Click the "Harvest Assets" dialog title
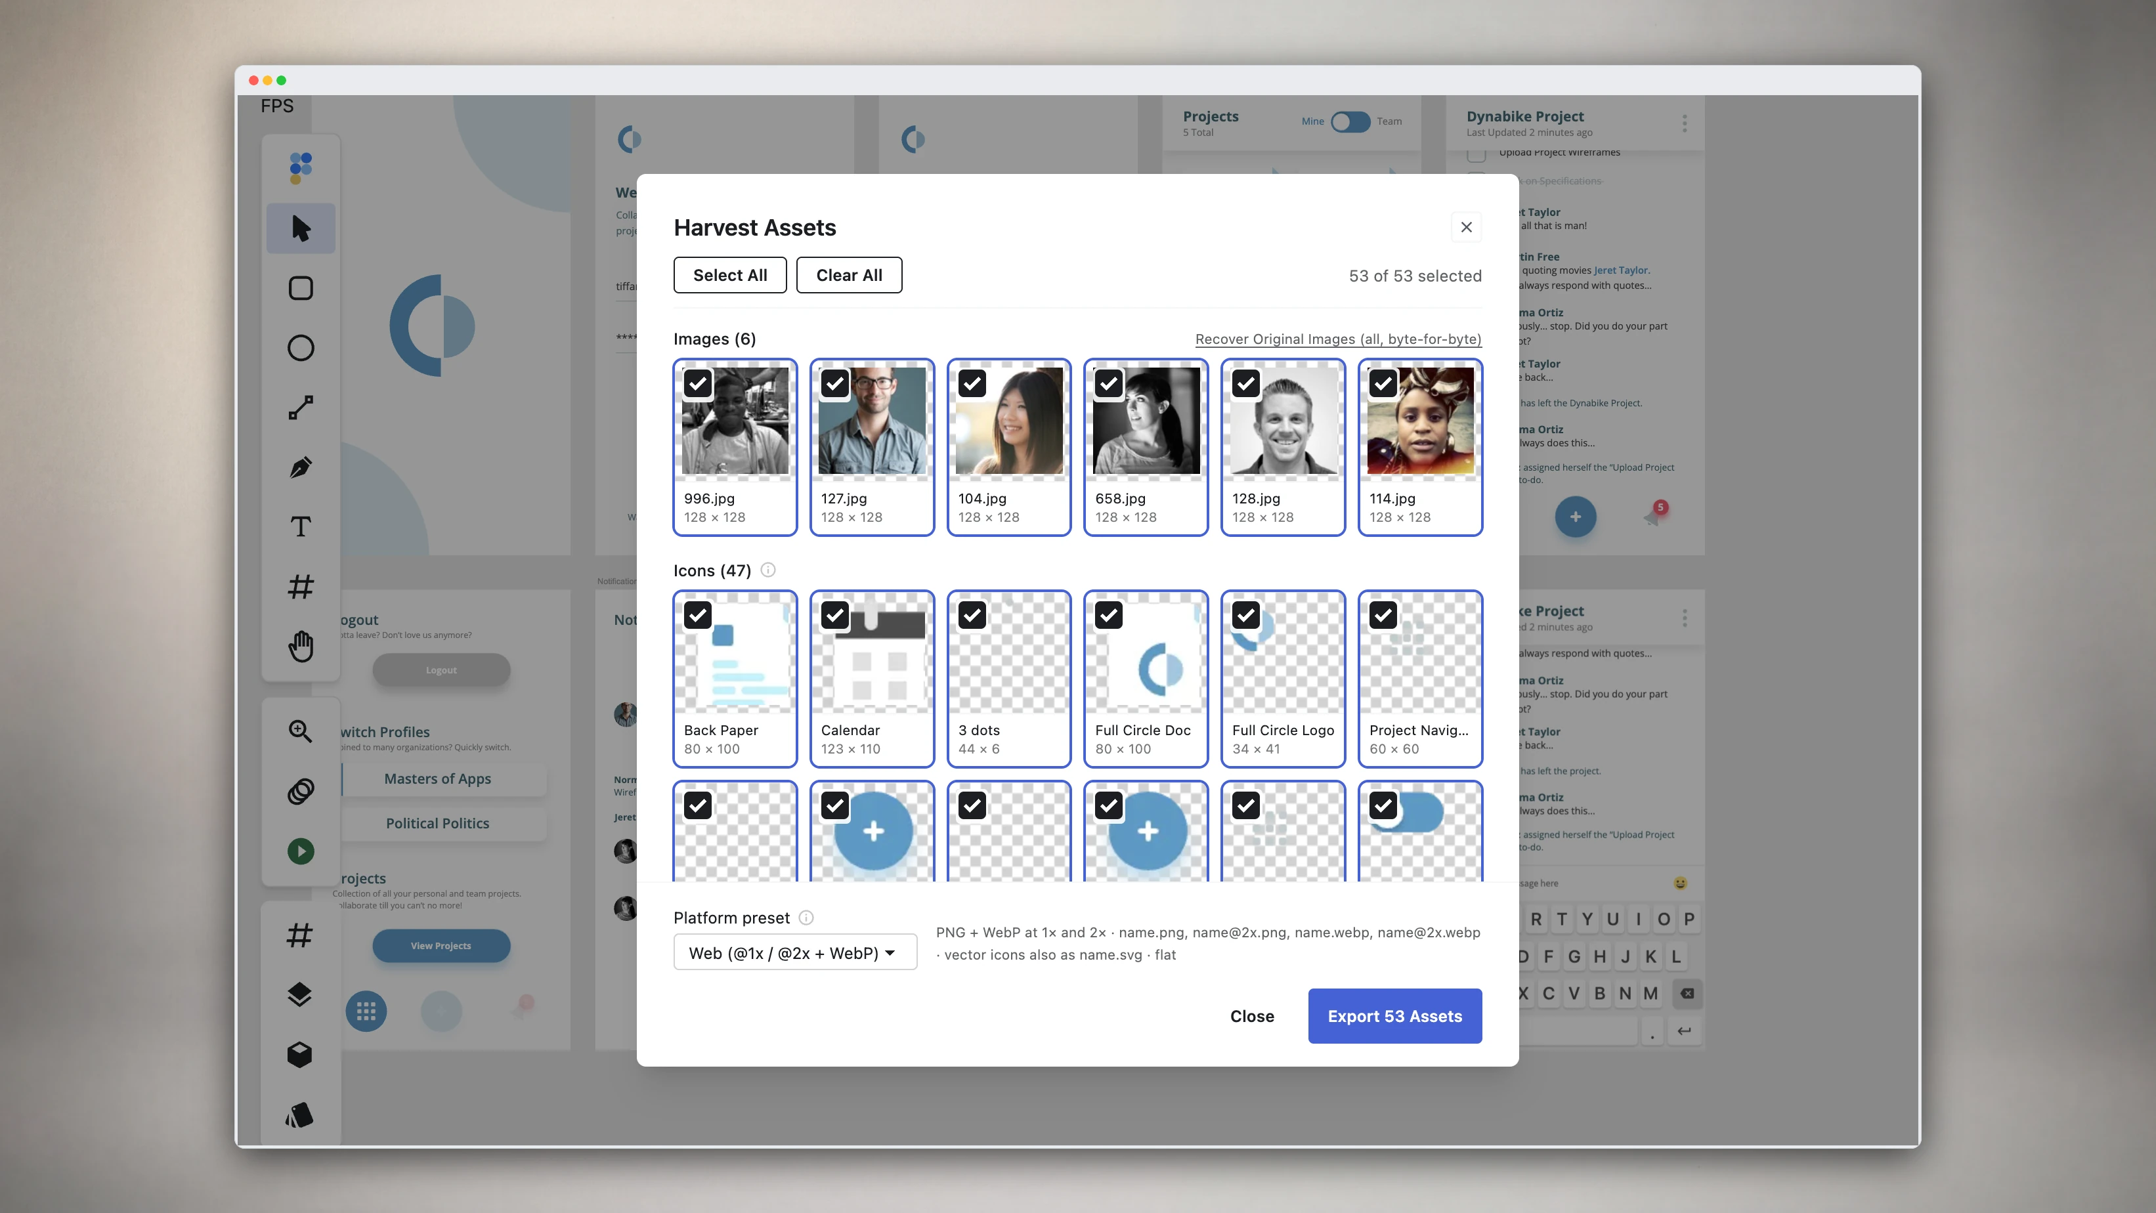This screenshot has width=2156, height=1213. click(x=755, y=228)
